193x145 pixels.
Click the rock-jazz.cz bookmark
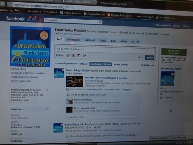pyautogui.click(x=34, y=11)
